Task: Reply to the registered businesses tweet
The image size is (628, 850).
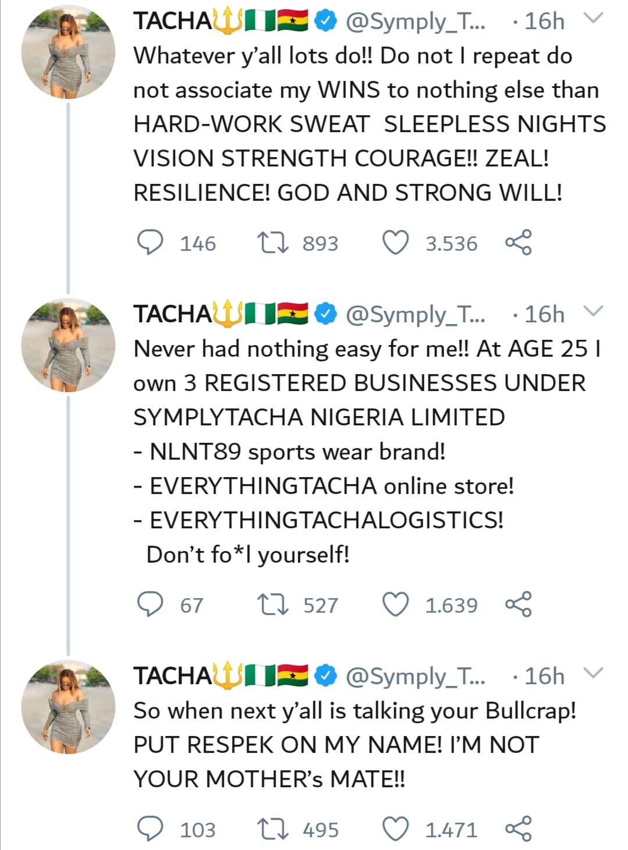Action: [x=150, y=604]
